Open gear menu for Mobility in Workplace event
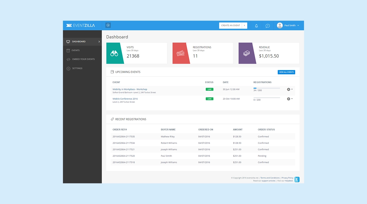The width and height of the screenshot is (367, 204). 289,89
